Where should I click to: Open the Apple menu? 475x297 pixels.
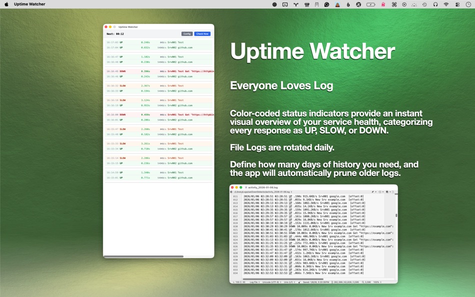(6, 4)
